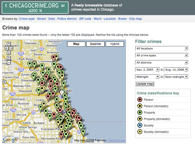The image size is (195, 145).
Task: Open the Nov. 2, 2005 start date dropdown
Action: click(x=147, y=70)
